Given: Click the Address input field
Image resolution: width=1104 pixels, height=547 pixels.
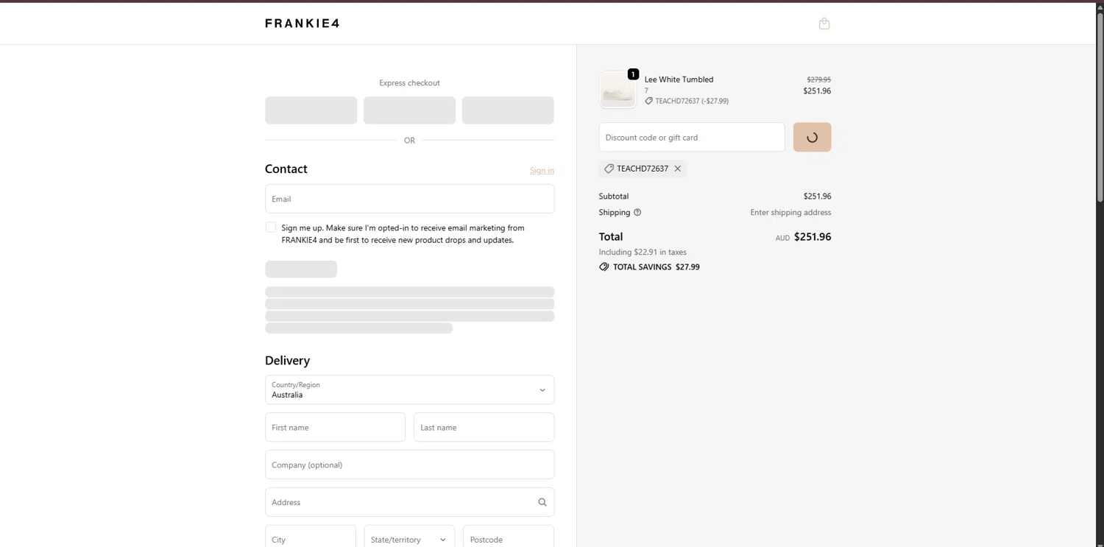Looking at the screenshot, I should click(410, 502).
